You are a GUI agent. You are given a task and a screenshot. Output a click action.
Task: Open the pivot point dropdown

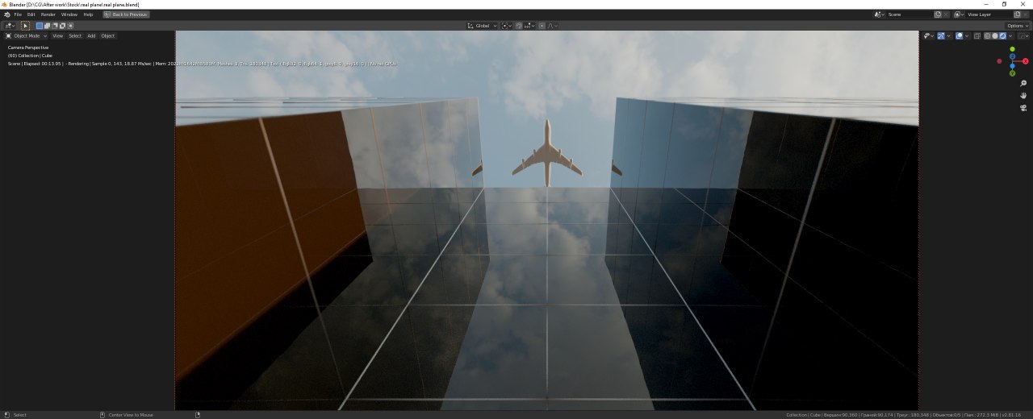[x=507, y=26]
